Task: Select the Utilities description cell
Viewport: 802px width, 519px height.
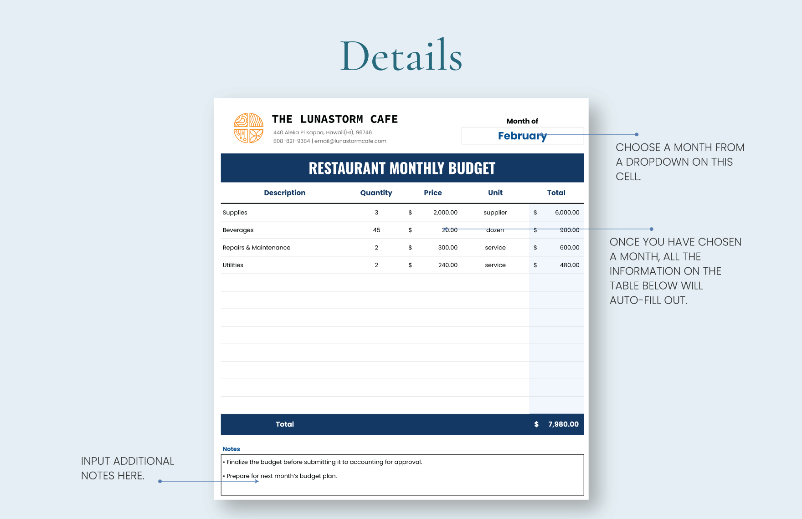Action: pyautogui.click(x=233, y=265)
